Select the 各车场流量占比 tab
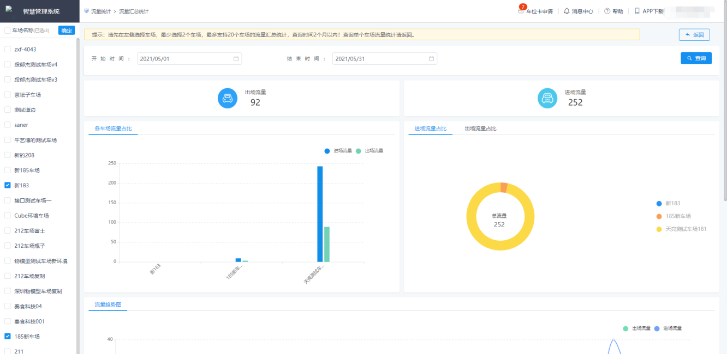 (113, 129)
